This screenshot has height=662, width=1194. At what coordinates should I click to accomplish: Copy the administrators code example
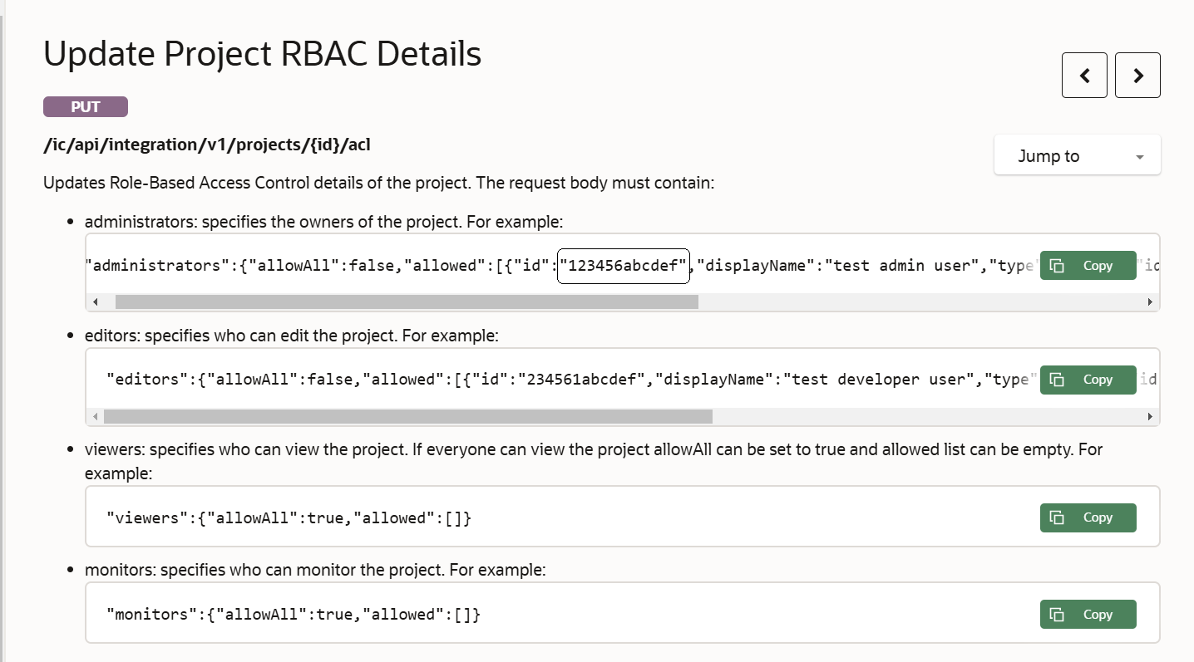(x=1088, y=266)
